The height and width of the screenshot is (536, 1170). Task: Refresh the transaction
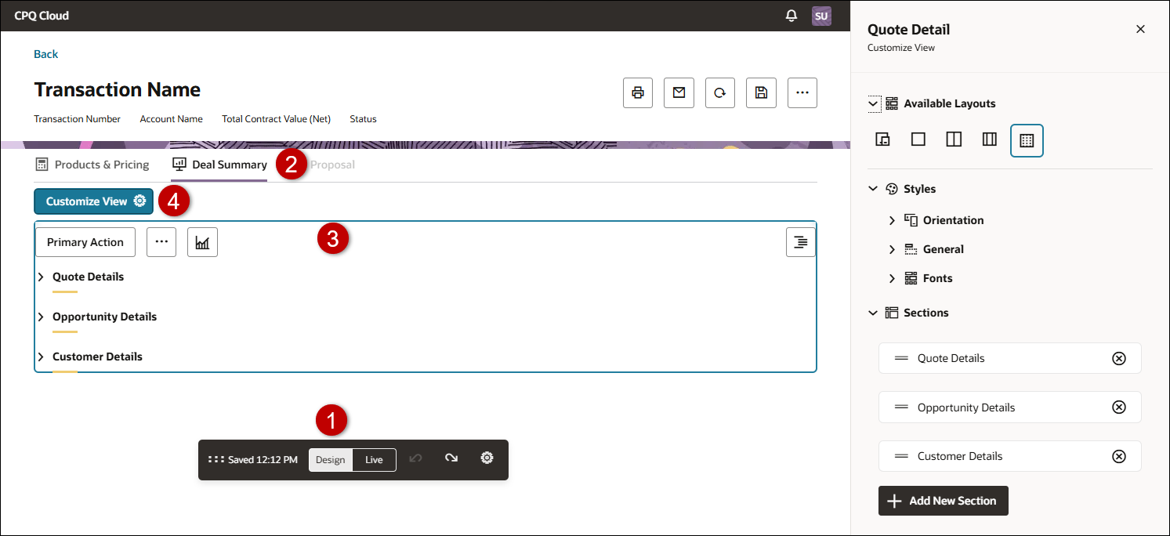[719, 92]
